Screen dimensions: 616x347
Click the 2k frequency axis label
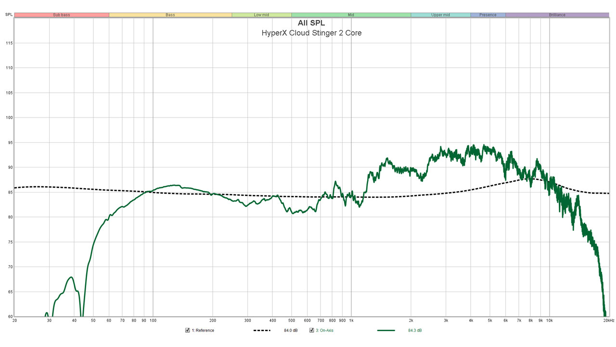[411, 321]
